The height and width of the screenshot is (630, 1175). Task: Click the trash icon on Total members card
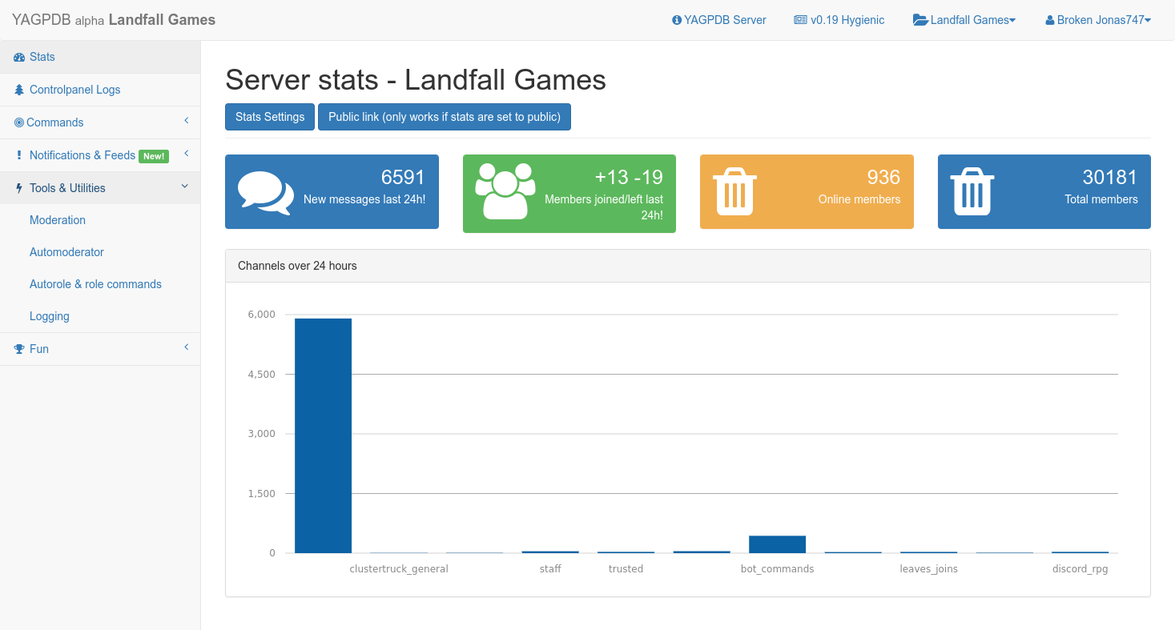click(x=972, y=191)
